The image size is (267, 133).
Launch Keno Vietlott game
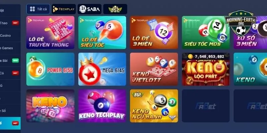pos(154,69)
